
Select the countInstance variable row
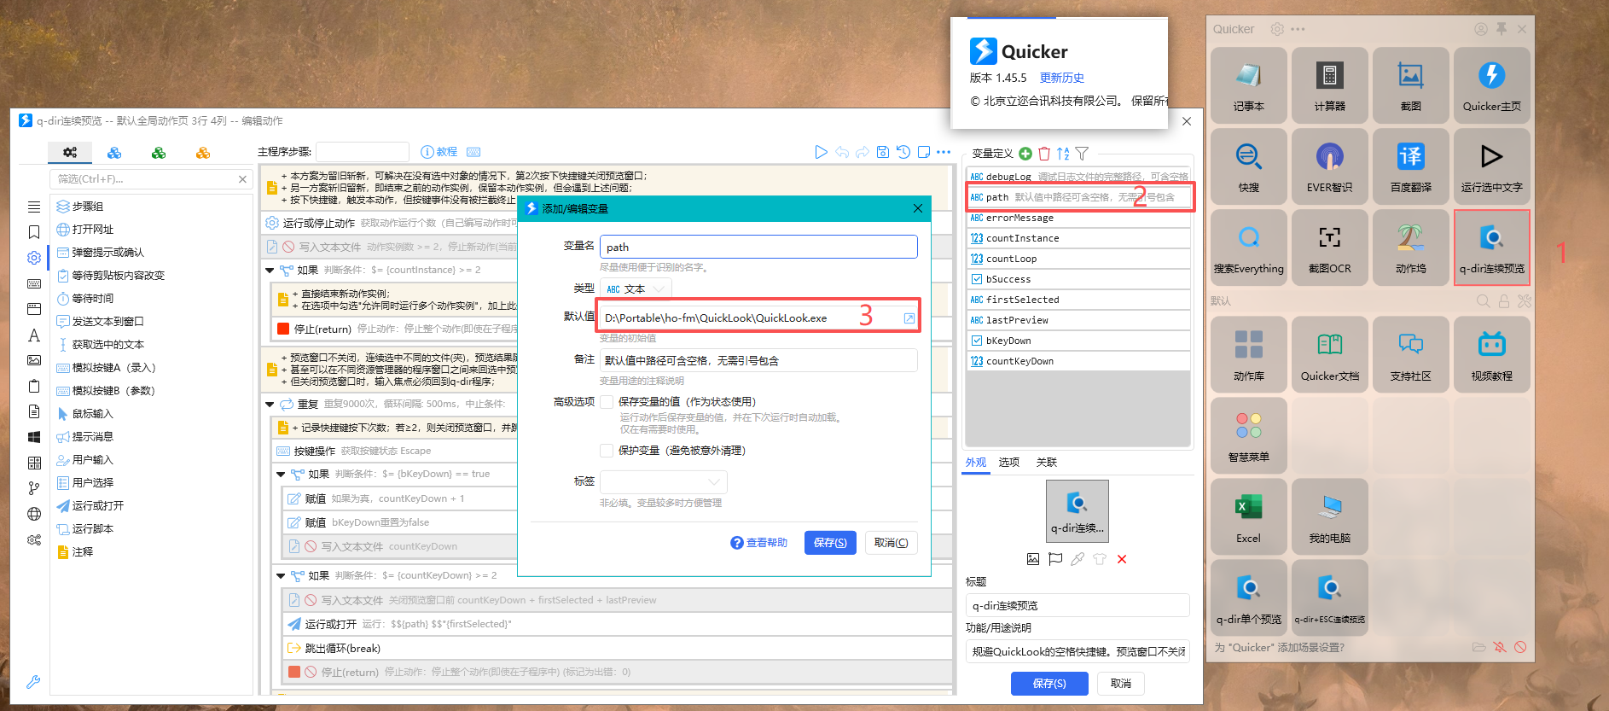(1078, 238)
